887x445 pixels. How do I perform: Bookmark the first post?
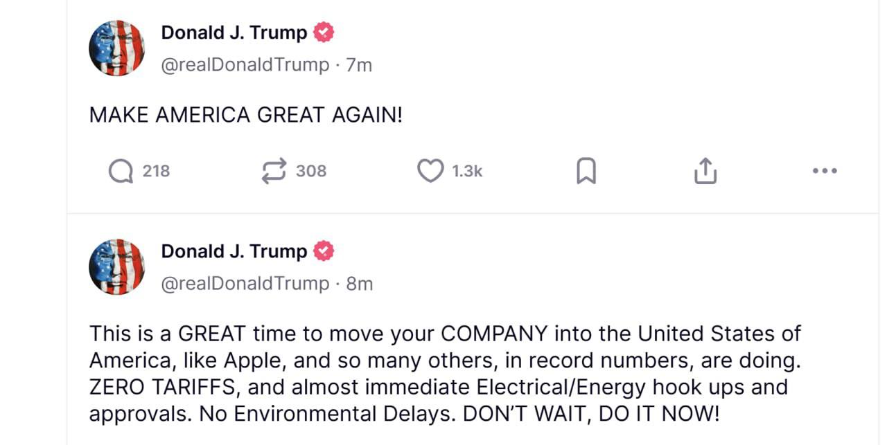pyautogui.click(x=586, y=171)
